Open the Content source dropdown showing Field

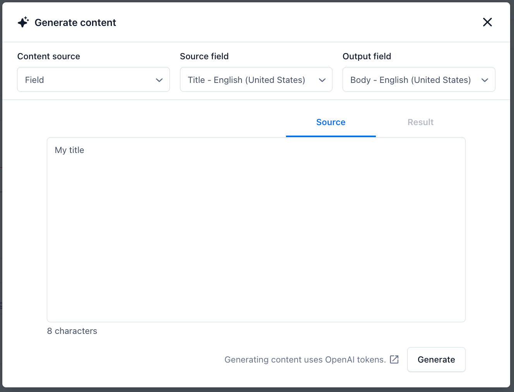click(x=93, y=79)
